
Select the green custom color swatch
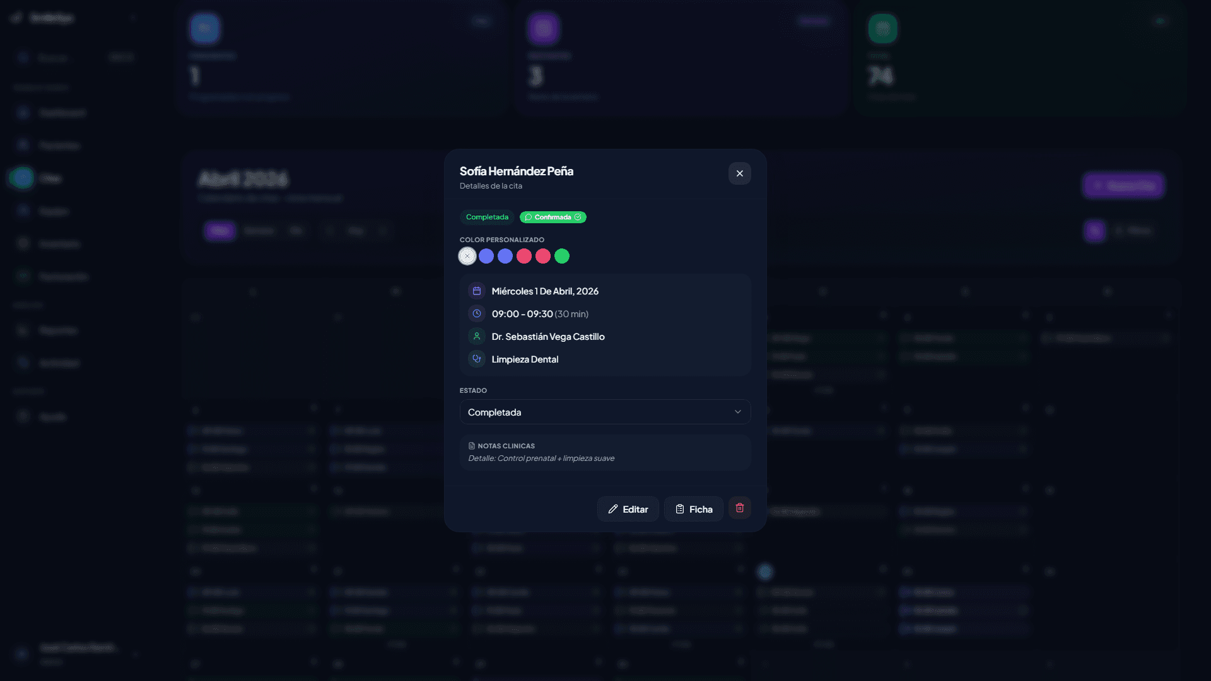[x=562, y=256]
